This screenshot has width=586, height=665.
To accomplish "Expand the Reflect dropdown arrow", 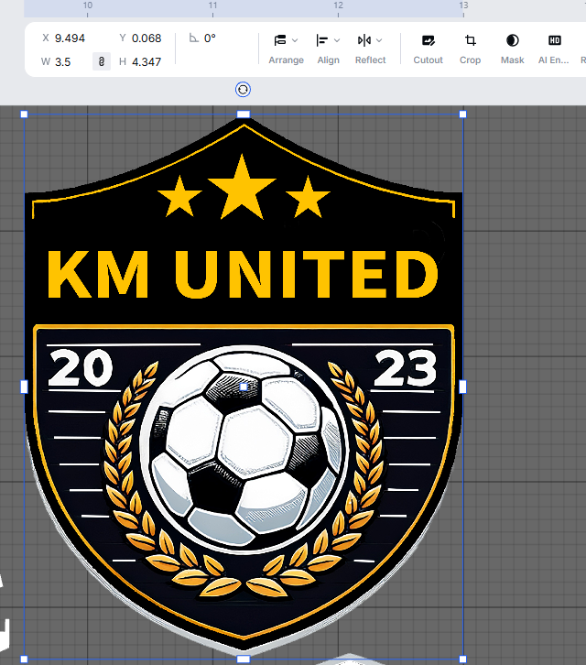I will click(x=379, y=40).
